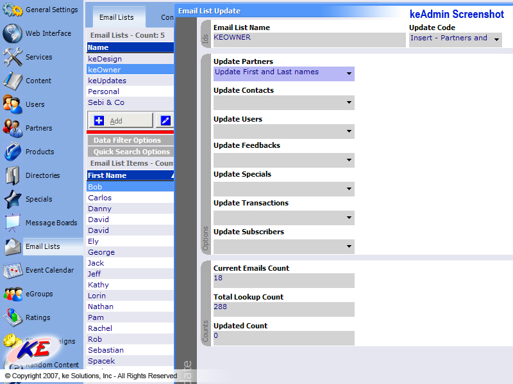Select Danny in the items list

pyautogui.click(x=130, y=209)
